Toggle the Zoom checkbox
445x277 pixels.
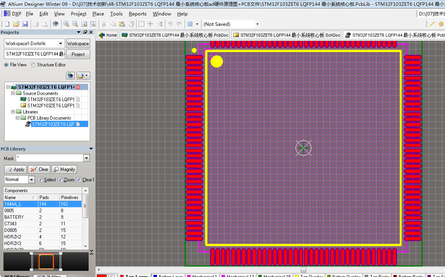coord(60,180)
